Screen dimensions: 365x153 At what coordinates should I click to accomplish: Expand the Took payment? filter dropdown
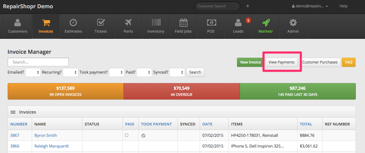click(x=116, y=72)
